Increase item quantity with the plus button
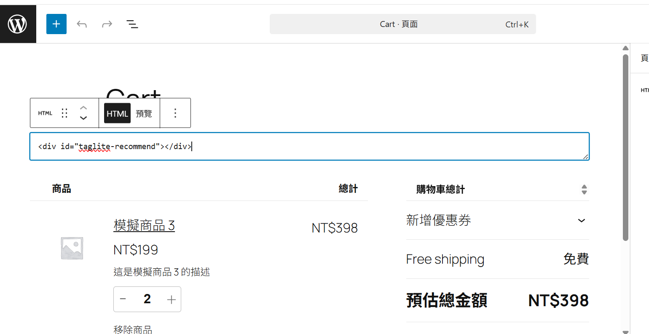Image resolution: width=649 pixels, height=334 pixels. (171, 299)
